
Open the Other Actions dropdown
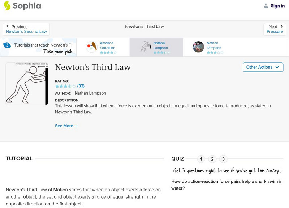pyautogui.click(x=263, y=67)
